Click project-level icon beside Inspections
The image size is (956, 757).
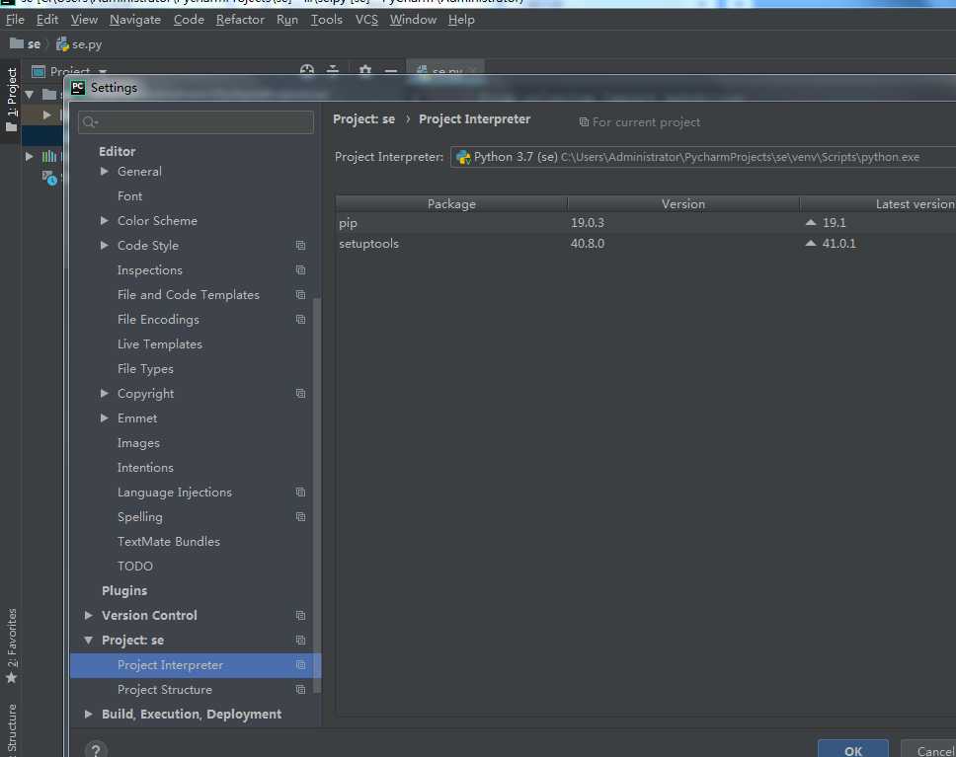tap(300, 270)
